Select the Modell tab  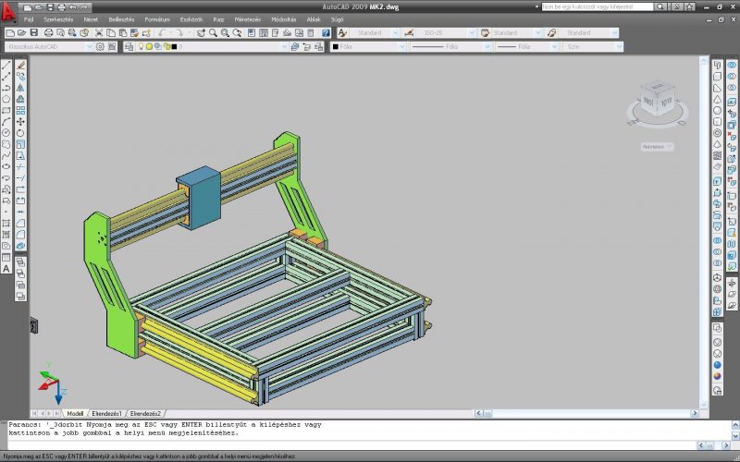point(75,413)
